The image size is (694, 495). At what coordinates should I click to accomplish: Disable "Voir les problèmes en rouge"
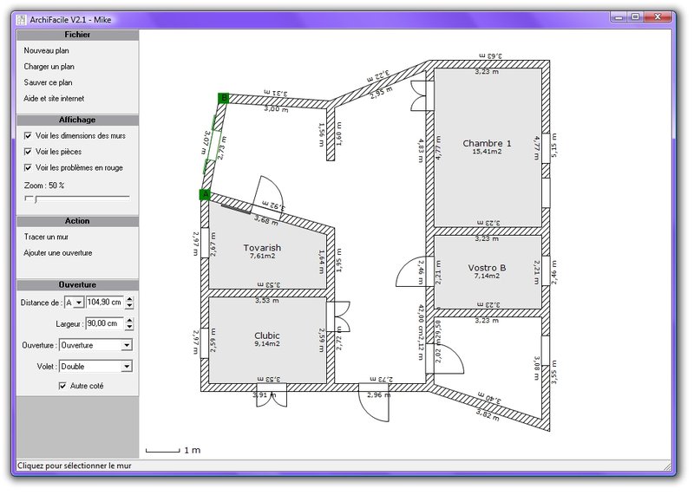click(29, 167)
